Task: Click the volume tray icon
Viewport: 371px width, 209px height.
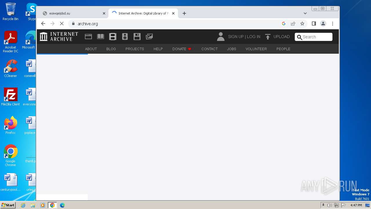Action: [330, 205]
